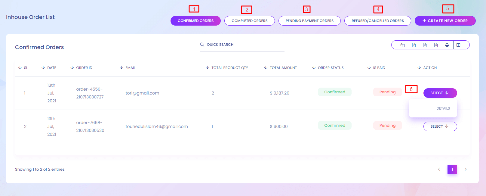View Refused/Cancelled Orders list
Screen dimensions: 486x196
click(x=377, y=21)
